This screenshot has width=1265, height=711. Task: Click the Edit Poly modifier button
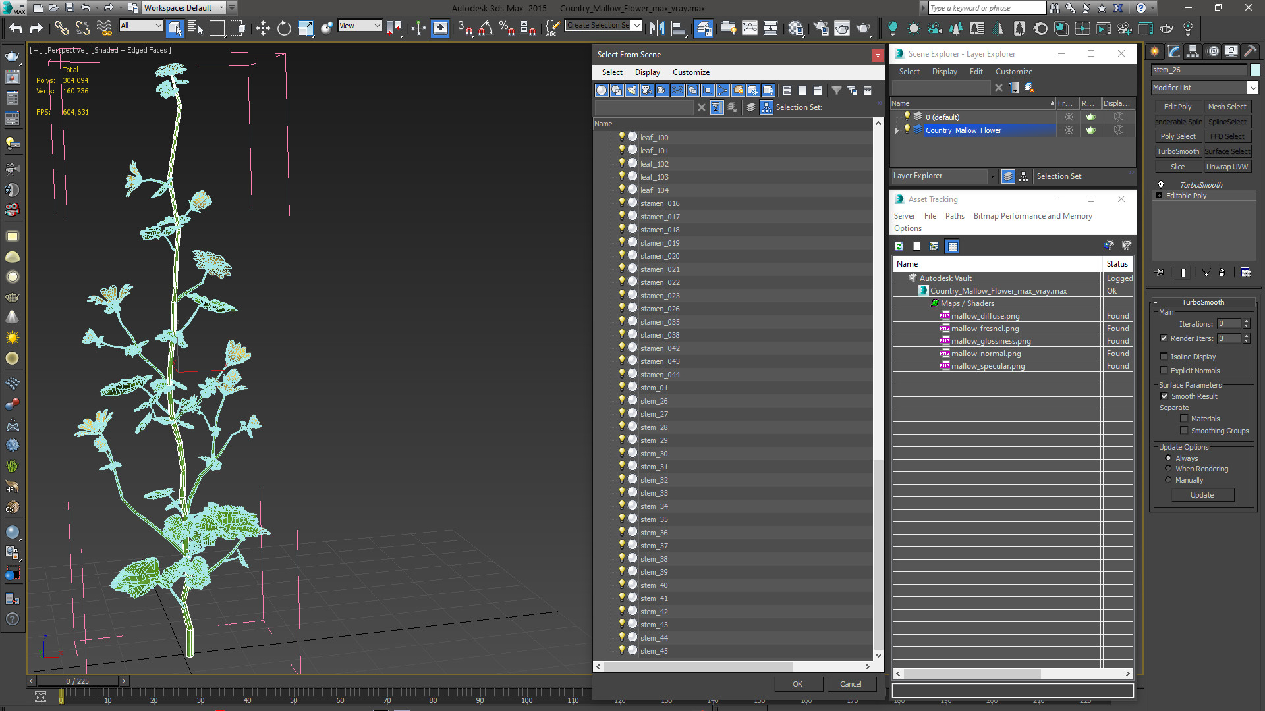point(1177,107)
